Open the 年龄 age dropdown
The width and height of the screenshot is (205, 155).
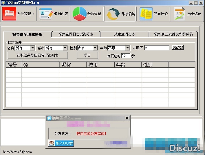coord(127,48)
